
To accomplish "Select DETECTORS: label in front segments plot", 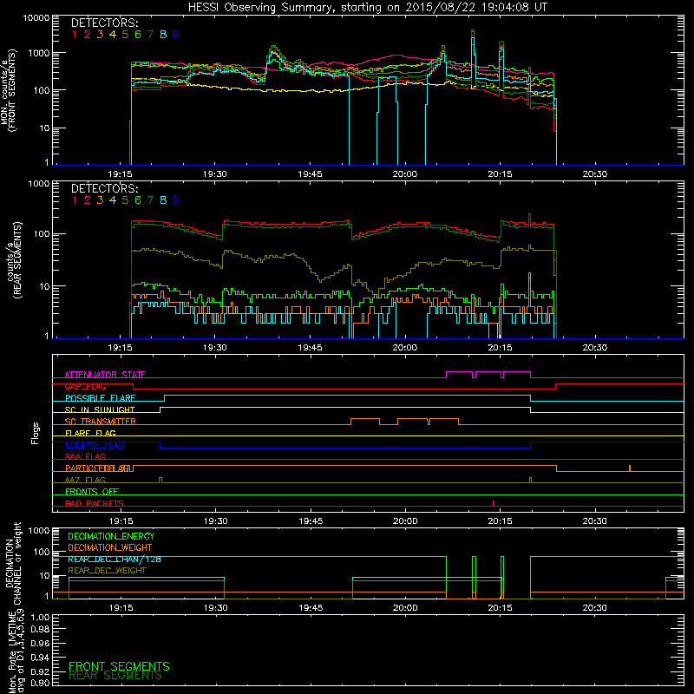I will [x=104, y=23].
